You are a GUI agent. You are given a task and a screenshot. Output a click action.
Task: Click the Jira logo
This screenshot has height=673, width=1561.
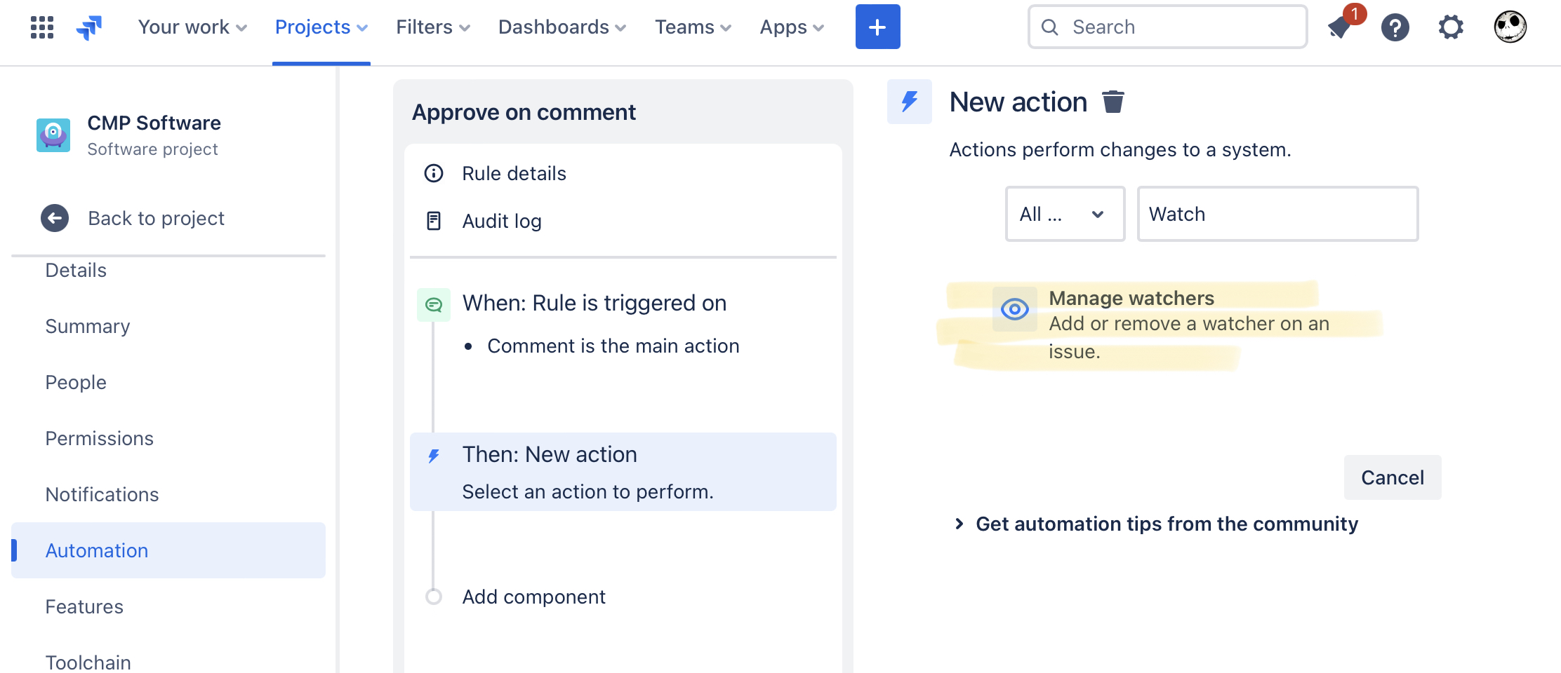pos(88,27)
